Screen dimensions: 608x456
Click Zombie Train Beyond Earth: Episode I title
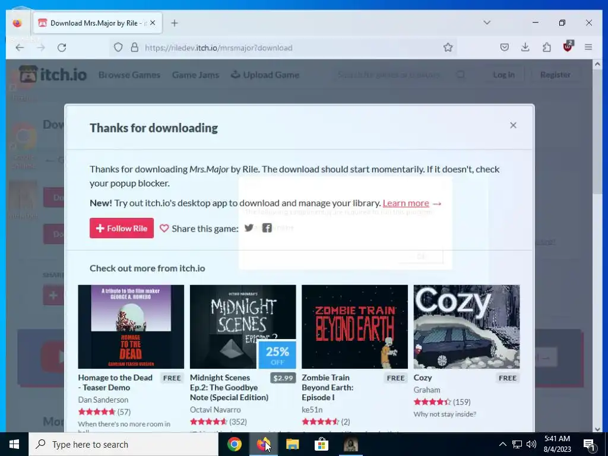pos(328,387)
